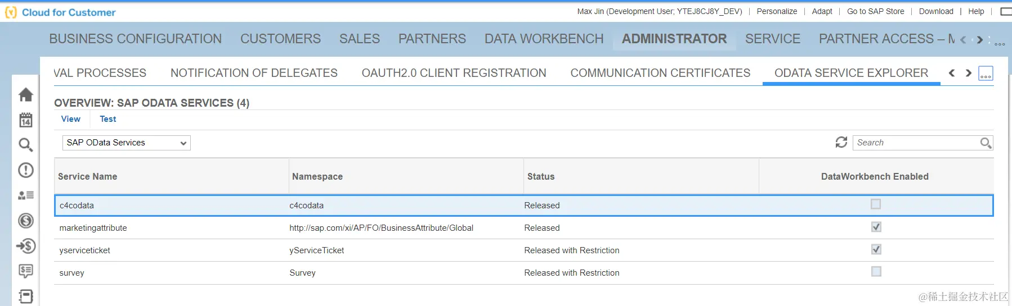Click the View button

click(71, 119)
